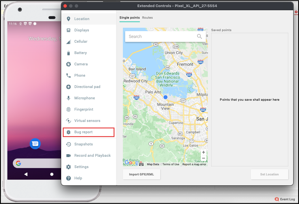Open the Cellular section label

(x=81, y=42)
